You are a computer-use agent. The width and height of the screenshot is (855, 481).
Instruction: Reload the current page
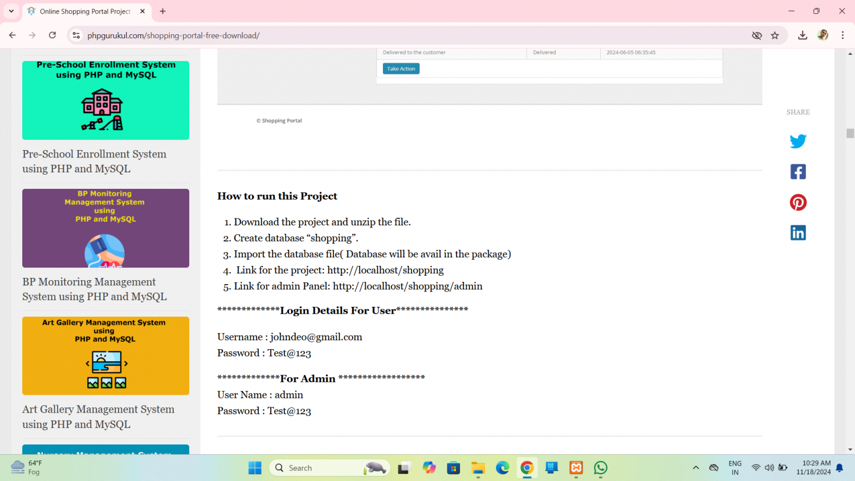(52, 35)
